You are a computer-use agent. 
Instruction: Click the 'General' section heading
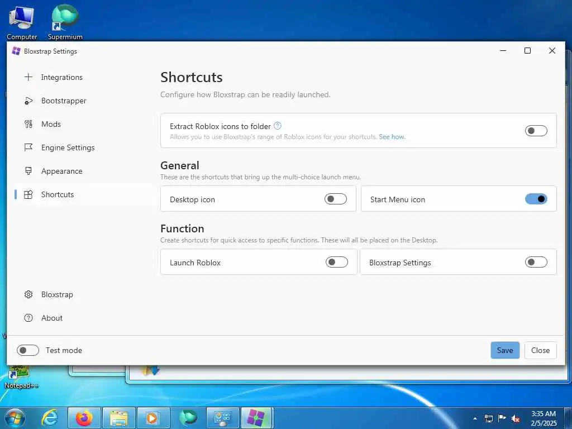click(x=180, y=165)
